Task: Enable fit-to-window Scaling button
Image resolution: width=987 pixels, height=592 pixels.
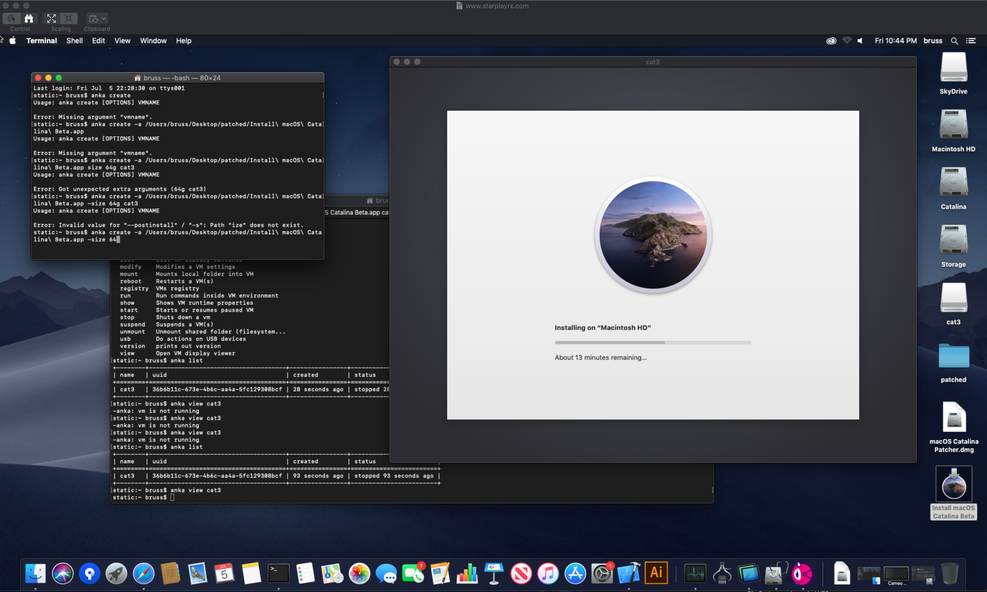Action: tap(52, 18)
